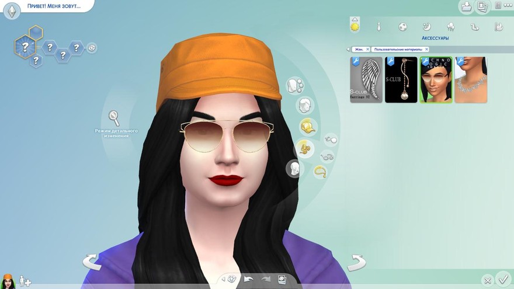This screenshot has width=514, height=289.
Task: Cancel changes with the X button
Action: click(x=488, y=280)
